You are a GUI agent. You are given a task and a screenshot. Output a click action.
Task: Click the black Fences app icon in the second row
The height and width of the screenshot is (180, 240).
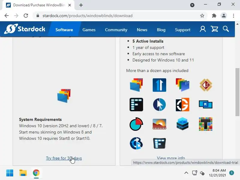pyautogui.click(x=136, y=104)
